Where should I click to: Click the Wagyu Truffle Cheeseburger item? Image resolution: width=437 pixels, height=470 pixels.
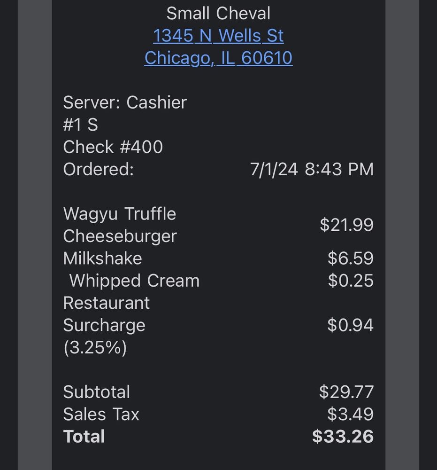(x=120, y=225)
